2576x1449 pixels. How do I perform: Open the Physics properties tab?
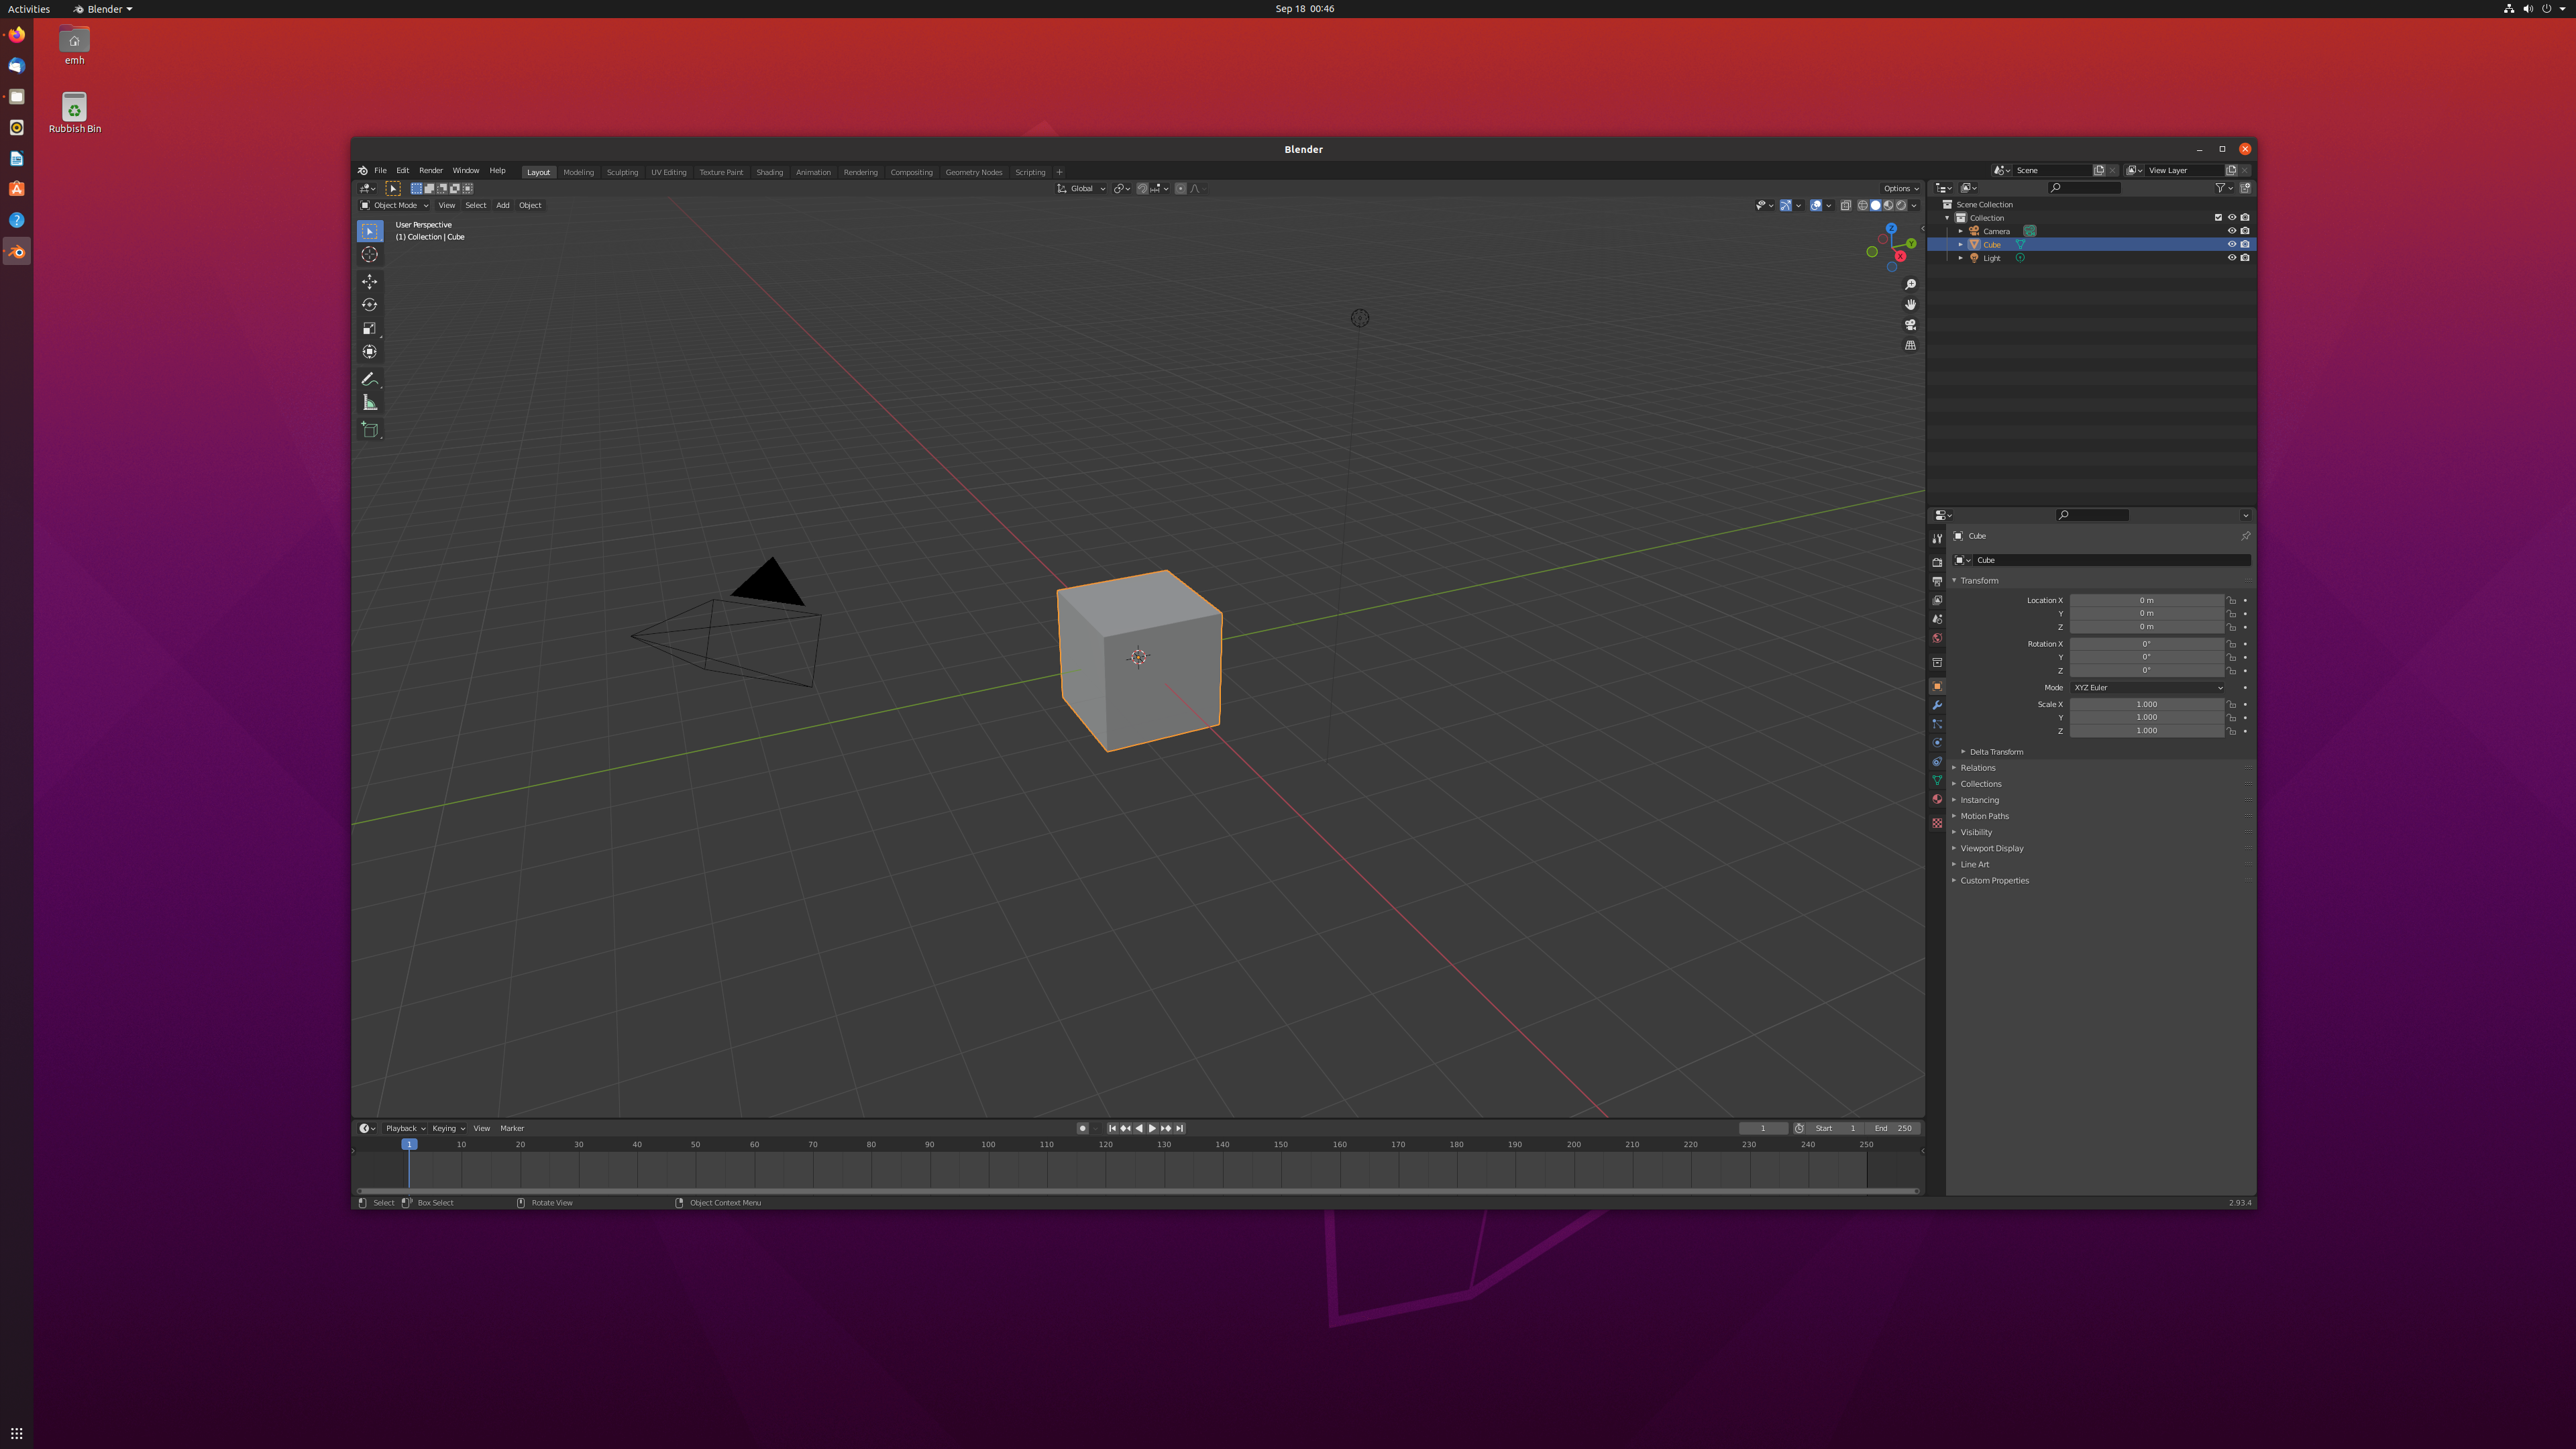point(1937,743)
